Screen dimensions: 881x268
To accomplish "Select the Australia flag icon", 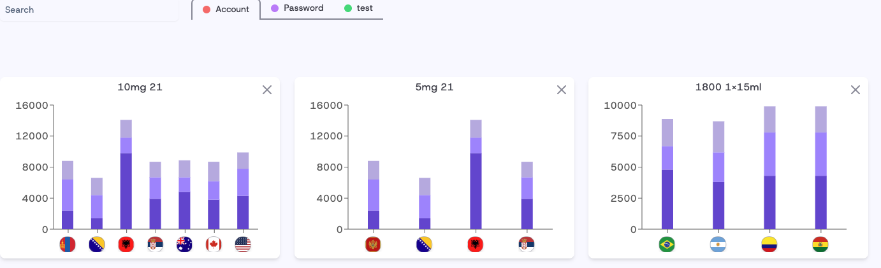I will tap(184, 244).
